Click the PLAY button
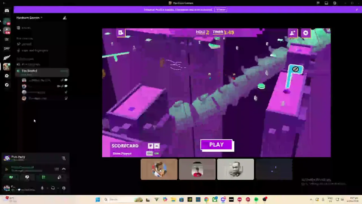 coord(217,145)
